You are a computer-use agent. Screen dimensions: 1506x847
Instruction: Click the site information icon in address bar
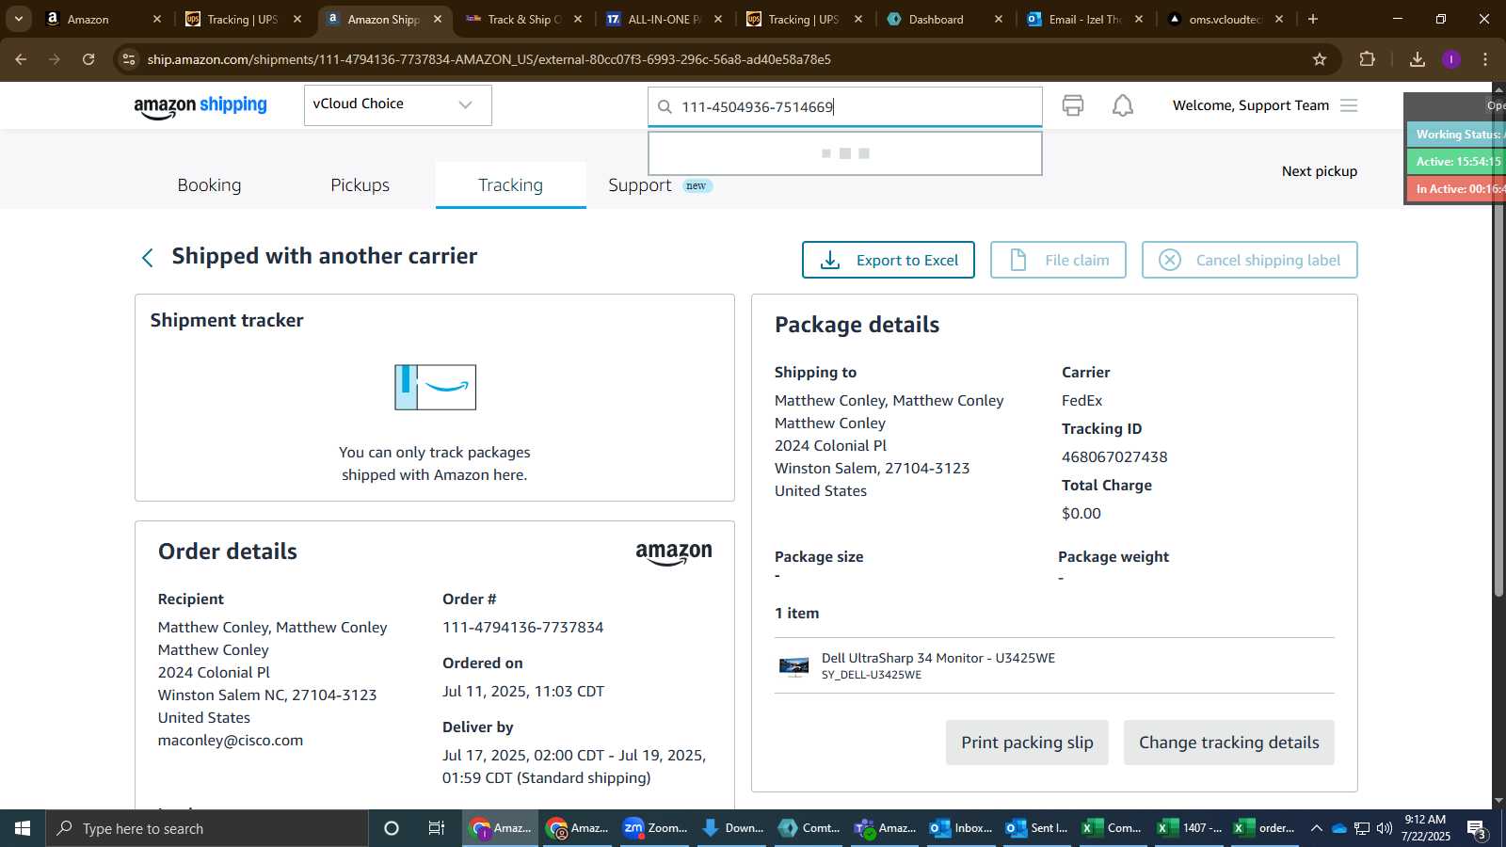[129, 59]
